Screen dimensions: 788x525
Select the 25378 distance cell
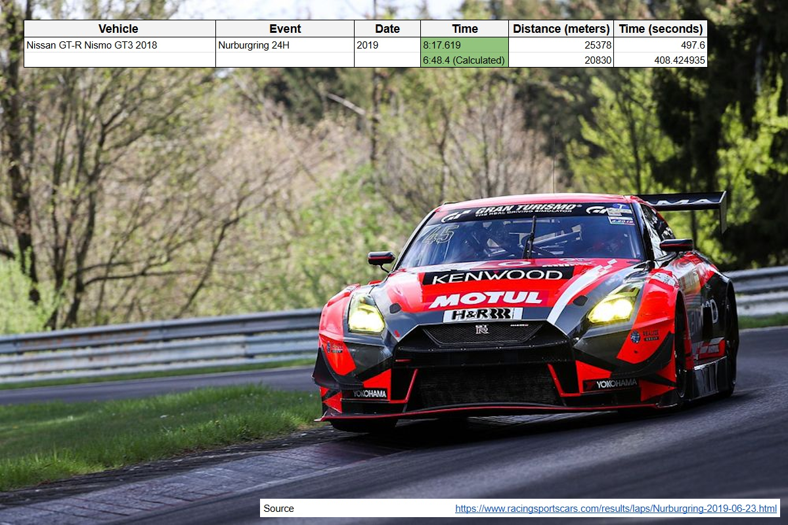point(561,45)
